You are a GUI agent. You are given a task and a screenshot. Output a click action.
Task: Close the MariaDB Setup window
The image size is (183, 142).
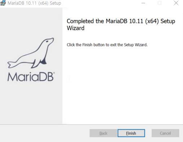[x=176, y=3]
